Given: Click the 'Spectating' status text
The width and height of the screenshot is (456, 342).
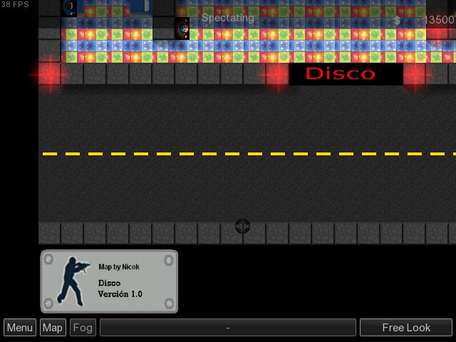Looking at the screenshot, I should pos(228,18).
